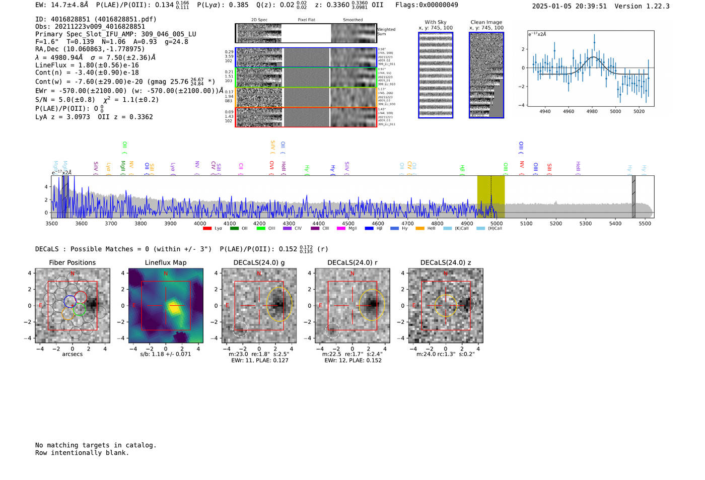This screenshot has width=705, height=480.
Task: Click the No matching targets in catalog text
Action: [96, 445]
